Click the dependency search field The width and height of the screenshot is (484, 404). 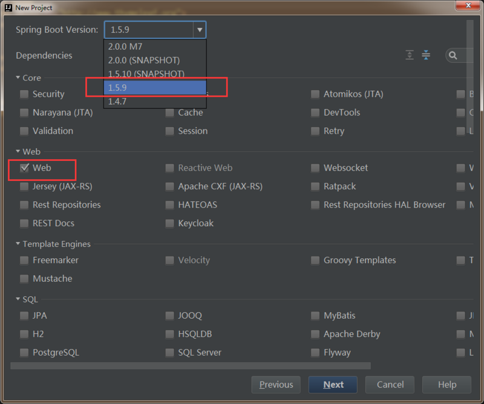coord(460,56)
